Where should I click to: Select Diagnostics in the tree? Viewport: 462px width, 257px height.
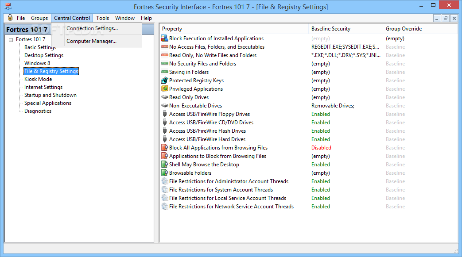(38, 111)
